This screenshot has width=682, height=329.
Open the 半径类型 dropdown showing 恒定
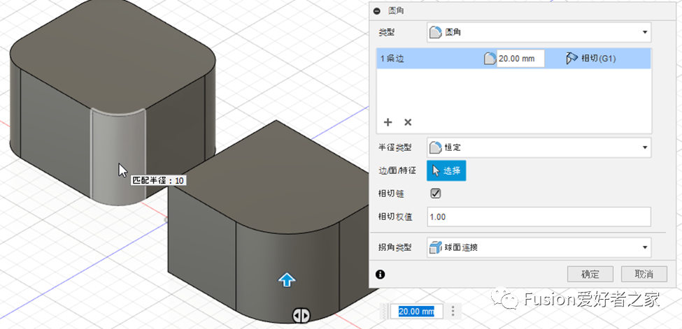click(539, 147)
